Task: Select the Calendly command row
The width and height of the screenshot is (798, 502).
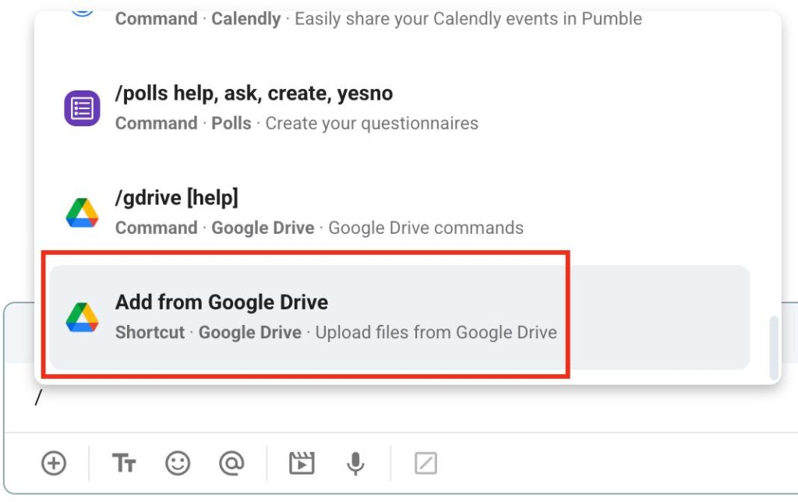Action: (x=312, y=19)
